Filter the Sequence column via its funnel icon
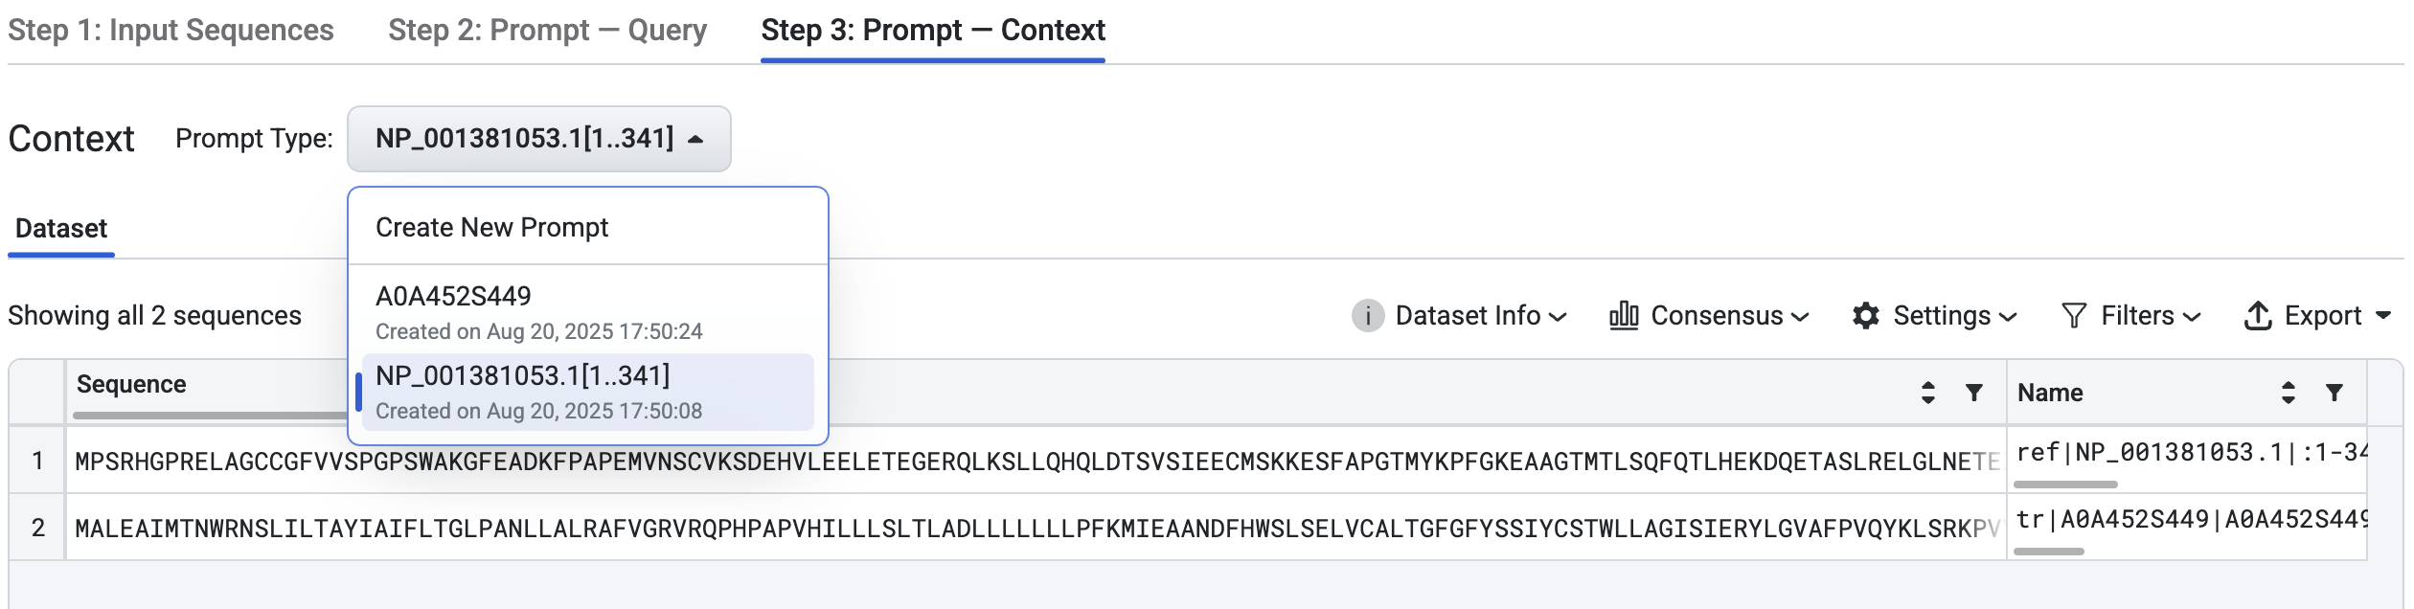The width and height of the screenshot is (2414, 609). pyautogui.click(x=1975, y=393)
